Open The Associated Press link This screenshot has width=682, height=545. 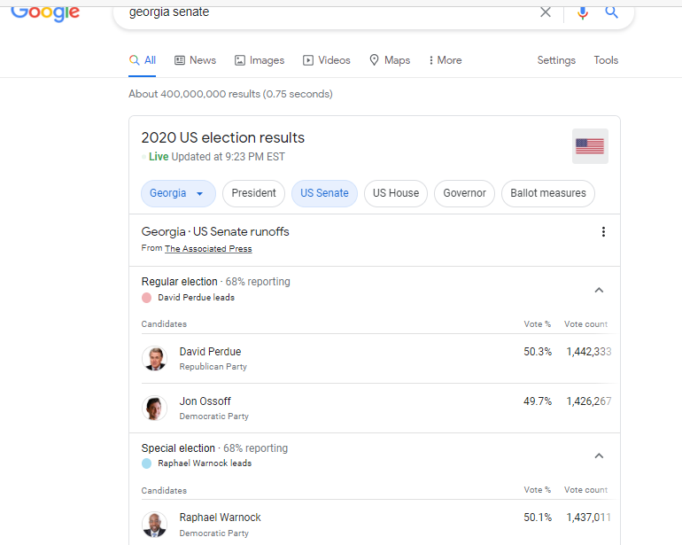208,249
